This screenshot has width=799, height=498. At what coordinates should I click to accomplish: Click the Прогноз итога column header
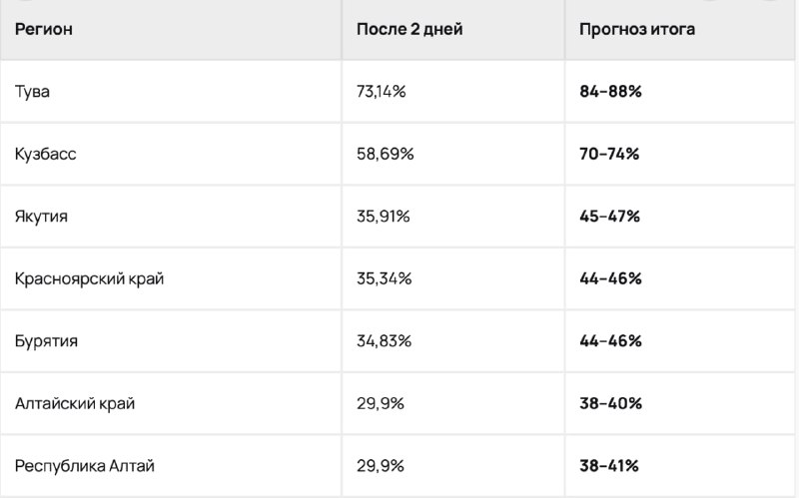point(637,29)
